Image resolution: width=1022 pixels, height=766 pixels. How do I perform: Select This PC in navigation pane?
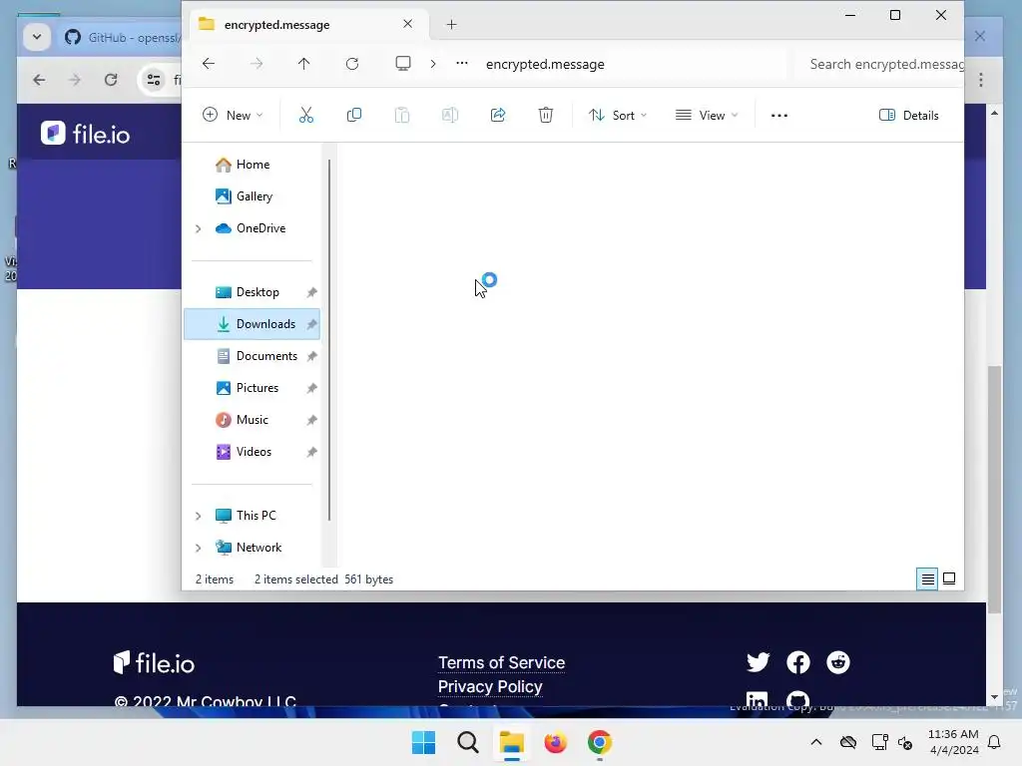[x=246, y=516]
